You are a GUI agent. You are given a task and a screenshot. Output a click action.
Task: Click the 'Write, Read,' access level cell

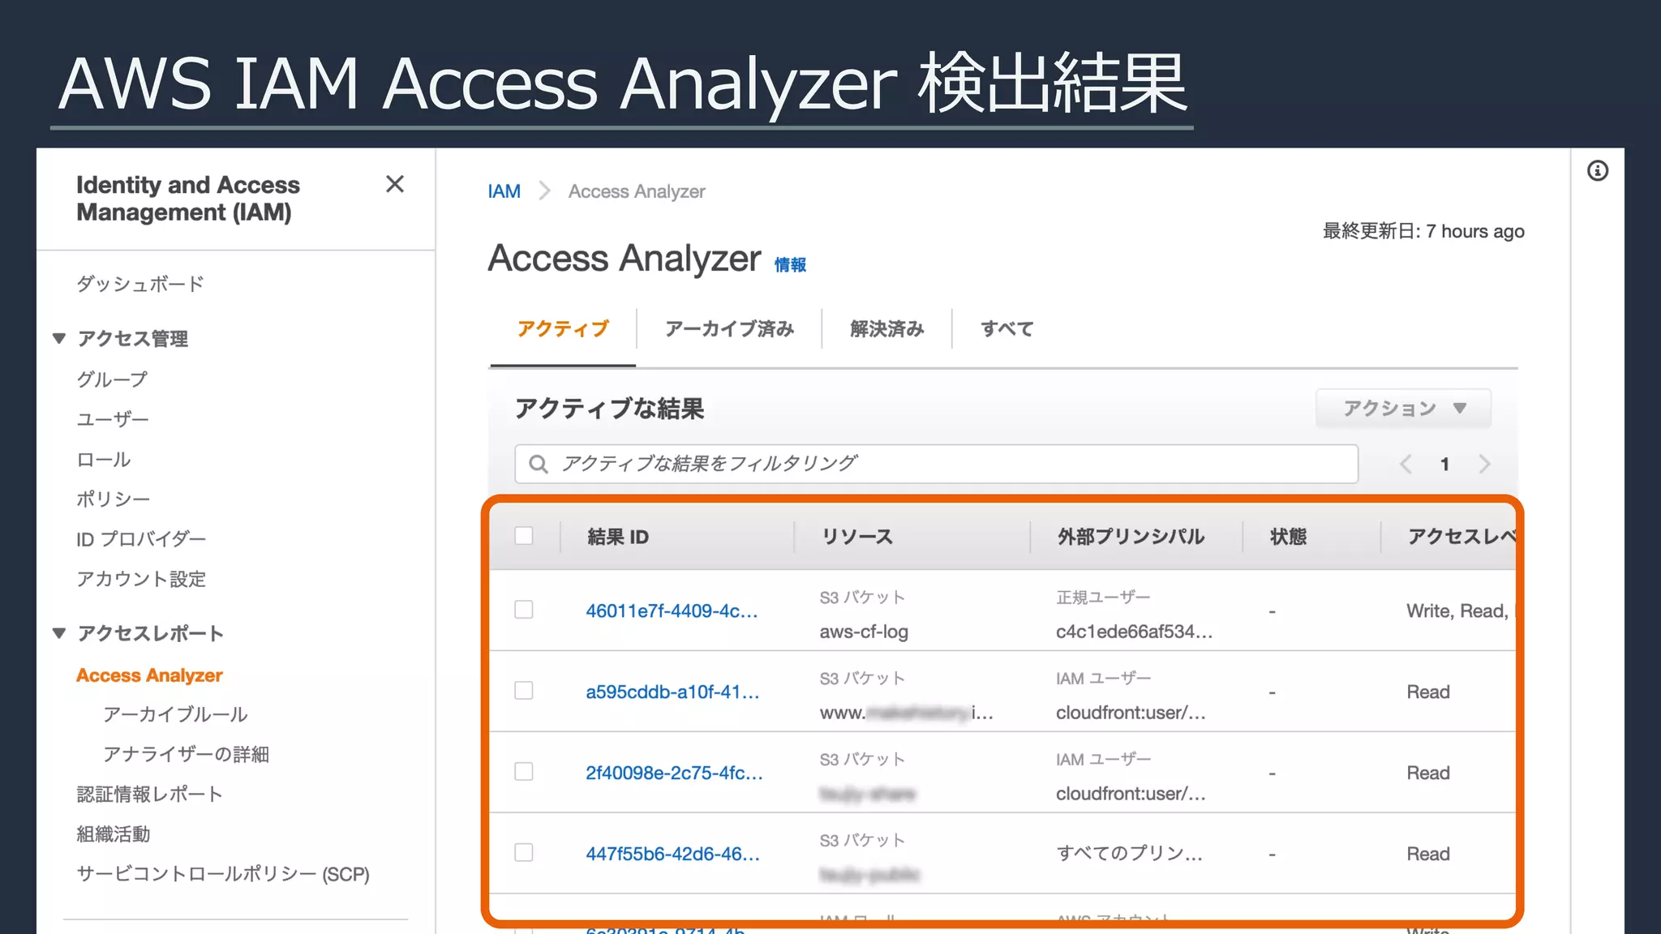click(1457, 611)
